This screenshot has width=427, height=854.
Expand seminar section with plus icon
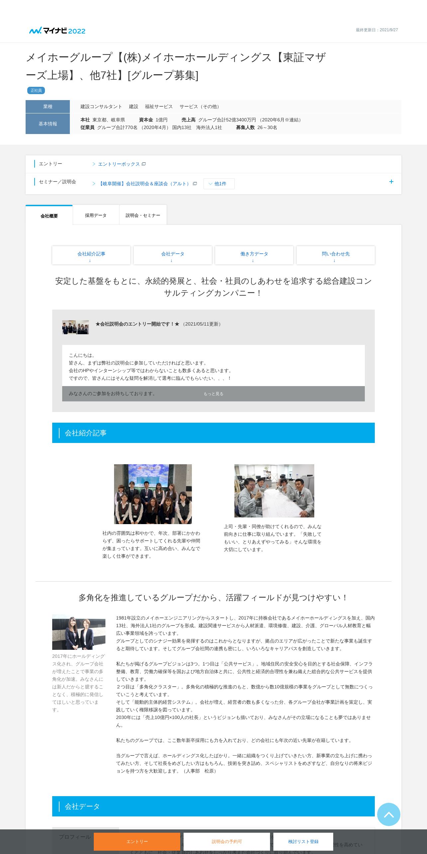tap(391, 182)
